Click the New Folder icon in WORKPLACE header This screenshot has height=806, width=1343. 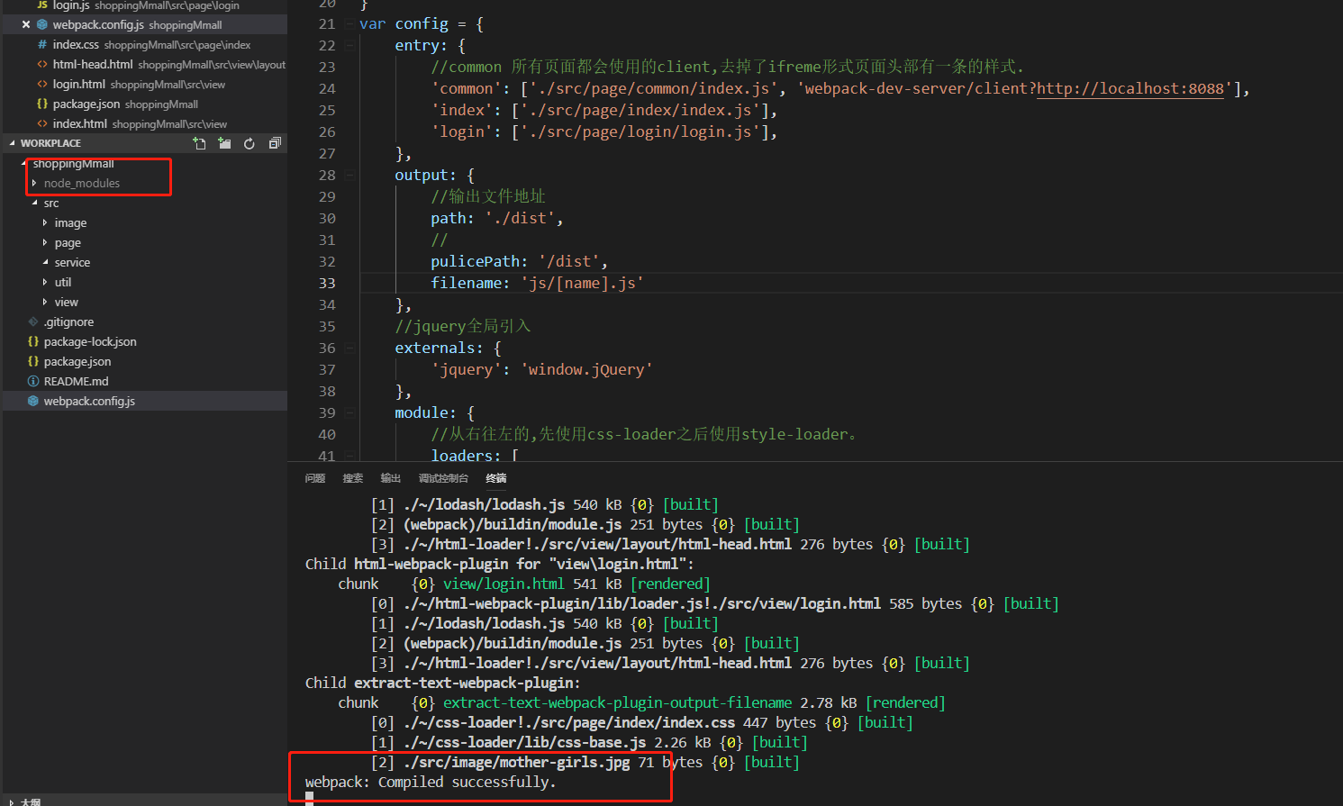(224, 143)
